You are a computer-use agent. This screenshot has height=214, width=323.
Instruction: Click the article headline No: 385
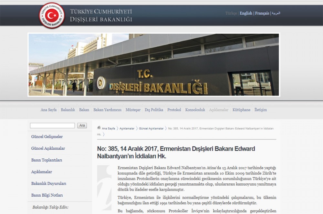click(x=176, y=152)
